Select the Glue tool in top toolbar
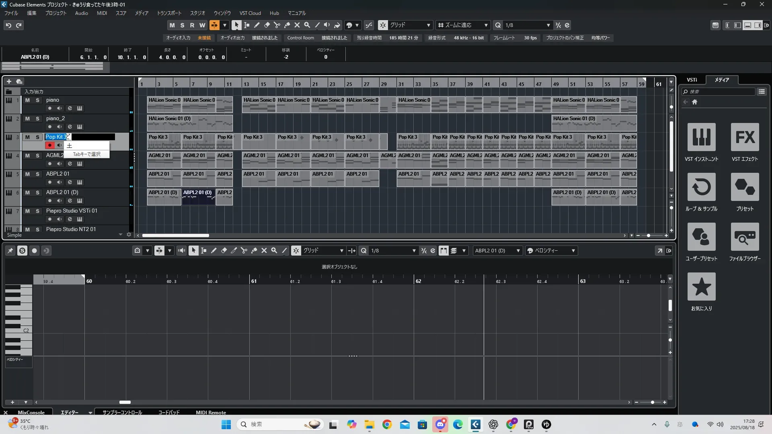Screen dimensions: 772x434 tap(287, 25)
